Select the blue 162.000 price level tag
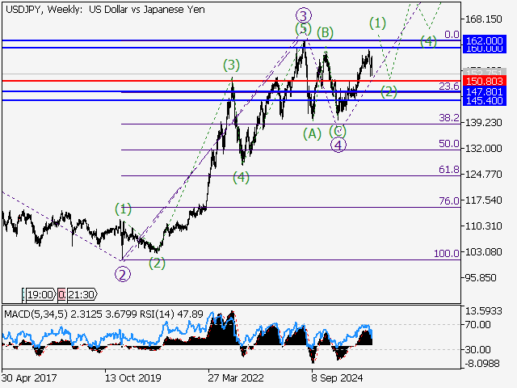The height and width of the screenshot is (388, 517). tap(485, 40)
